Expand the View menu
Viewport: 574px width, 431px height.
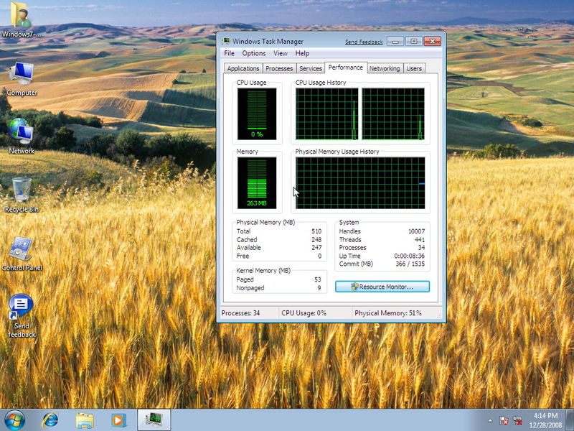[281, 53]
